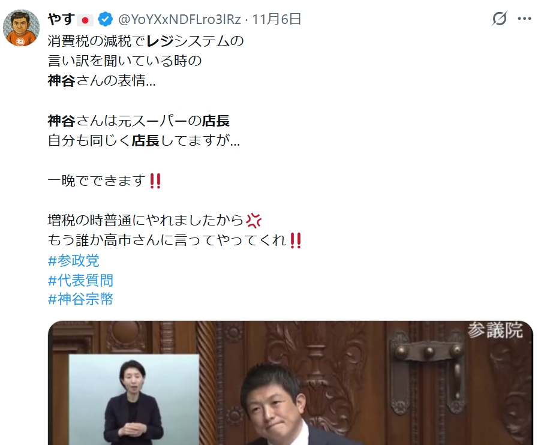The image size is (547, 445).
Task: Click the blue verified checkmark badge
Action: [x=105, y=19]
